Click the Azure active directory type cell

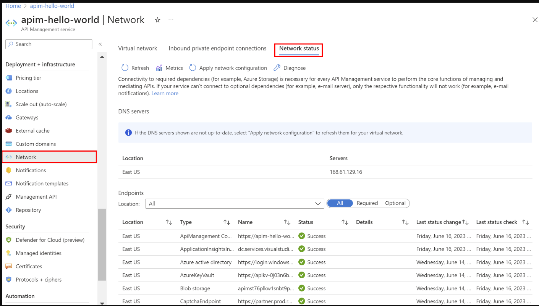206,262
